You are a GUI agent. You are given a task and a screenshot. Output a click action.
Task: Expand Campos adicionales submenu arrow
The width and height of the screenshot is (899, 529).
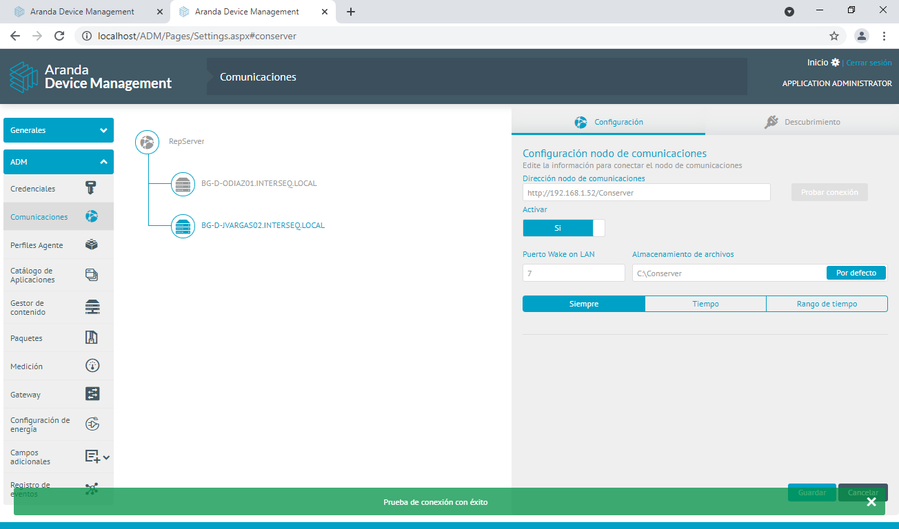[x=107, y=457]
